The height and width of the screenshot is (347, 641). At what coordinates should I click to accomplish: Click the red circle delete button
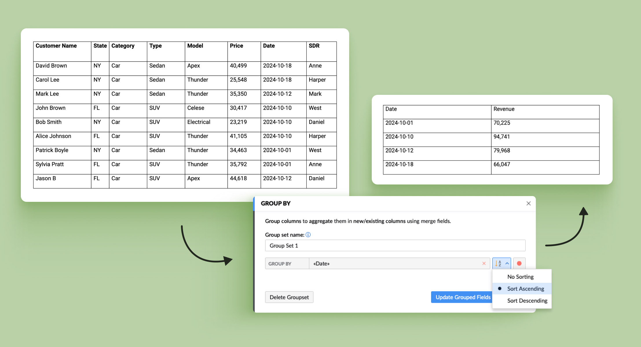519,263
